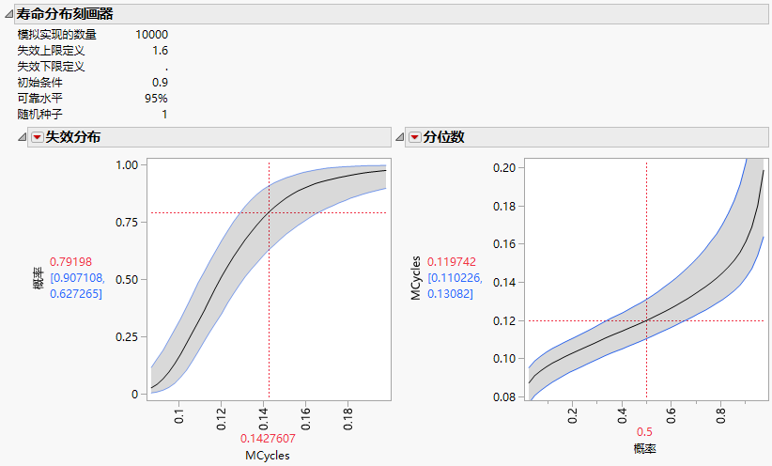
Task: Collapse the 分位数 section disclosure triangle
Action: 399,137
